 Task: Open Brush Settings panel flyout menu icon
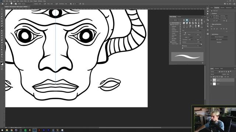click(205, 16)
